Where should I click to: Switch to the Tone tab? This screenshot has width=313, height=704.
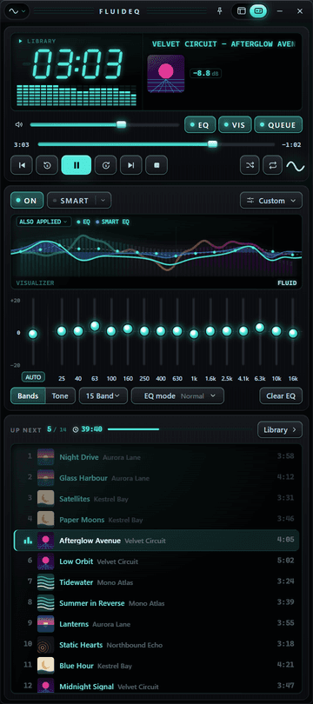(x=60, y=396)
